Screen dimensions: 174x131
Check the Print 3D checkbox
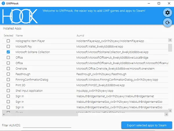point(8,85)
